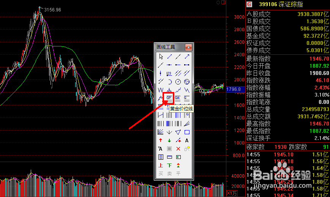Click the A股成交 value 3930.3807亿
330x197 pixels.
click(x=313, y=14)
